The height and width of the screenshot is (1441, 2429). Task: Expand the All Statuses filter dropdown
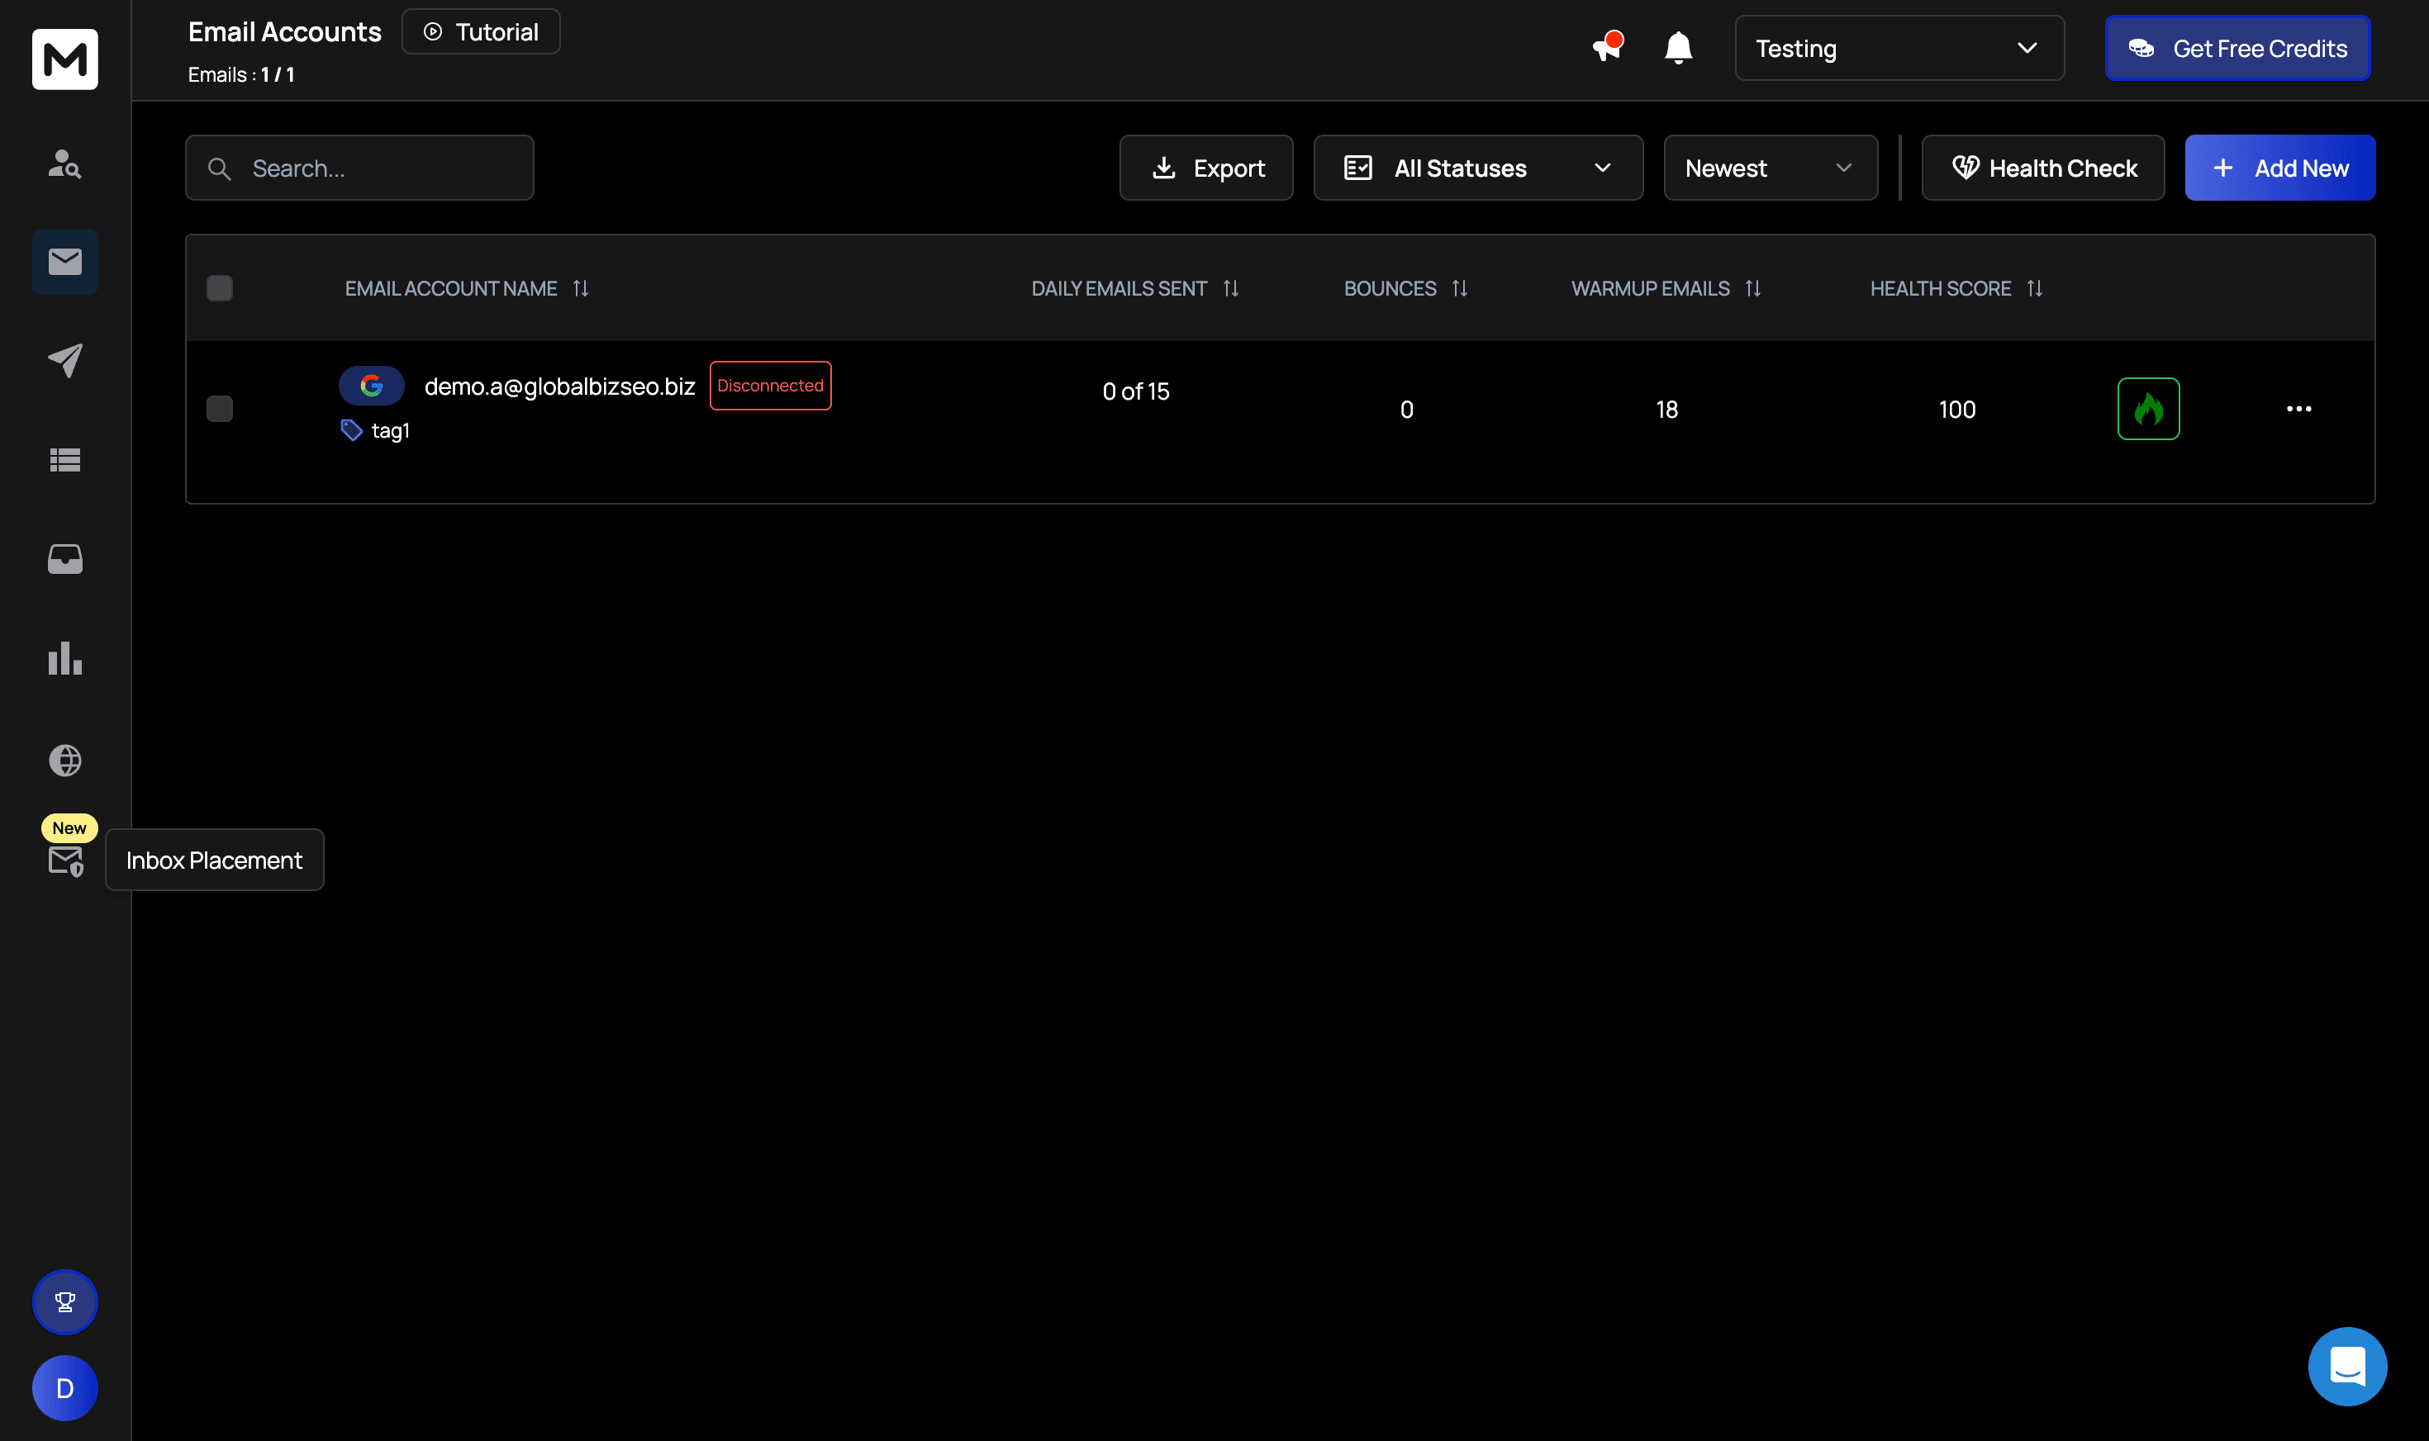(x=1477, y=168)
